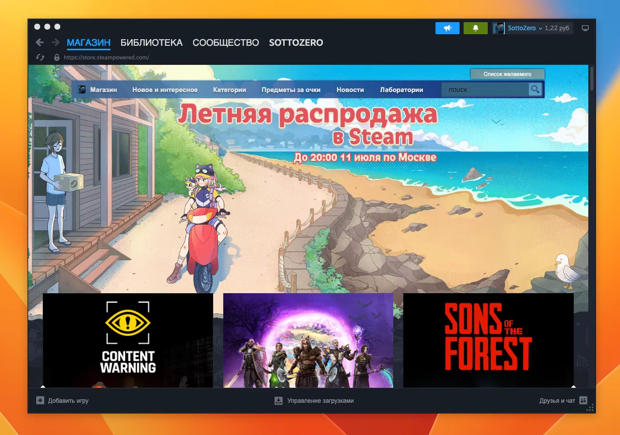Viewport: 620px width, 435px height.
Task: Open the SOTTOZERO profile tab
Action: tap(296, 43)
